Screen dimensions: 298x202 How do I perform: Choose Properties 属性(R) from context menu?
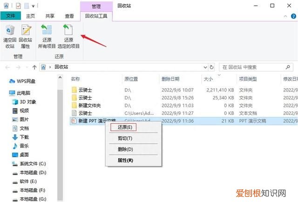(x=125, y=160)
